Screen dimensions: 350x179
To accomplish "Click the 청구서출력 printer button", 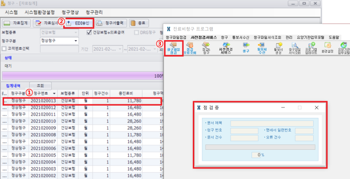I will tap(111, 23).
